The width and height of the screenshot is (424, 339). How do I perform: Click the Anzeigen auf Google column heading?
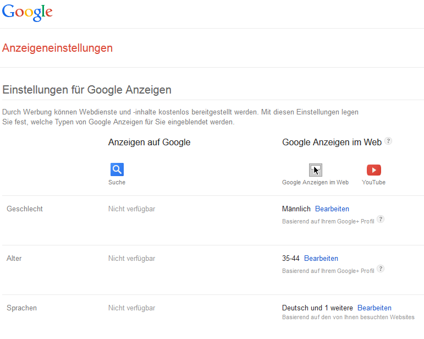[149, 143]
